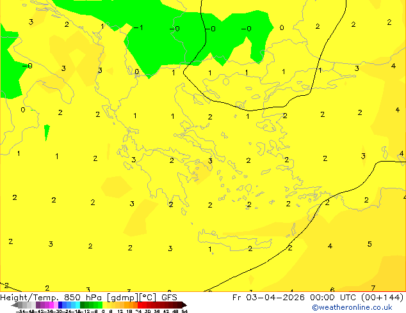Click the '18' label on the color scale
This screenshot has width=406, height=313.
(x=129, y=311)
